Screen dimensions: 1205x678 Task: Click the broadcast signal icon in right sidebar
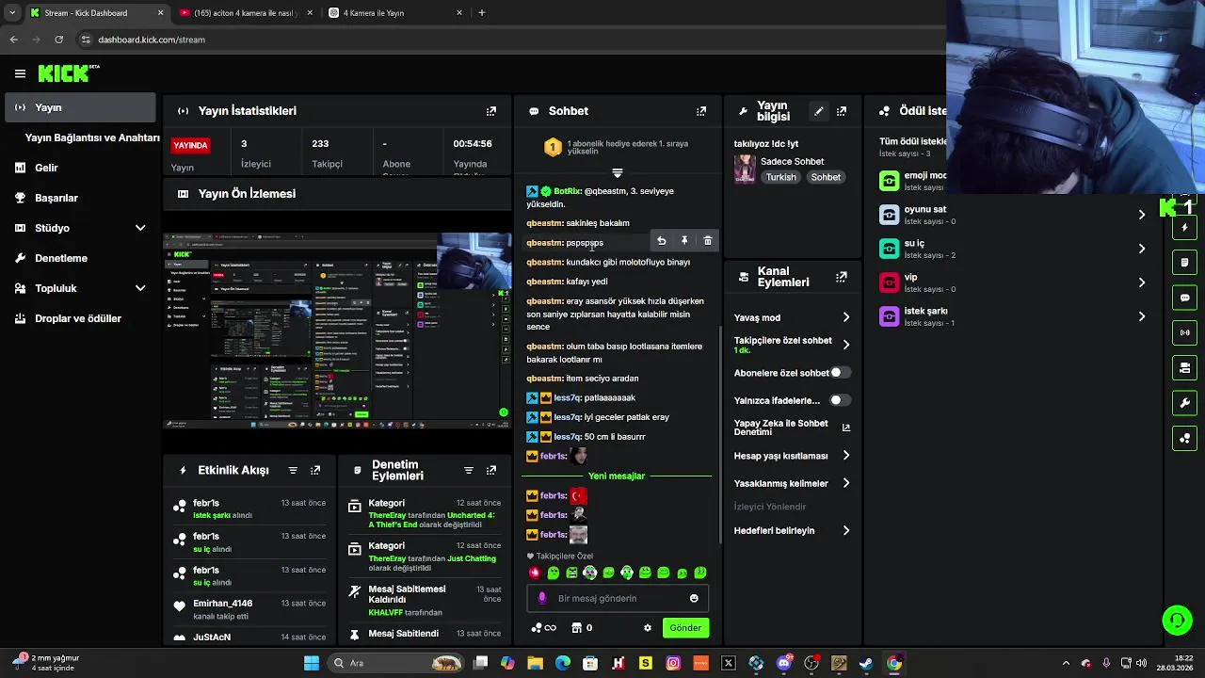[x=1185, y=332]
